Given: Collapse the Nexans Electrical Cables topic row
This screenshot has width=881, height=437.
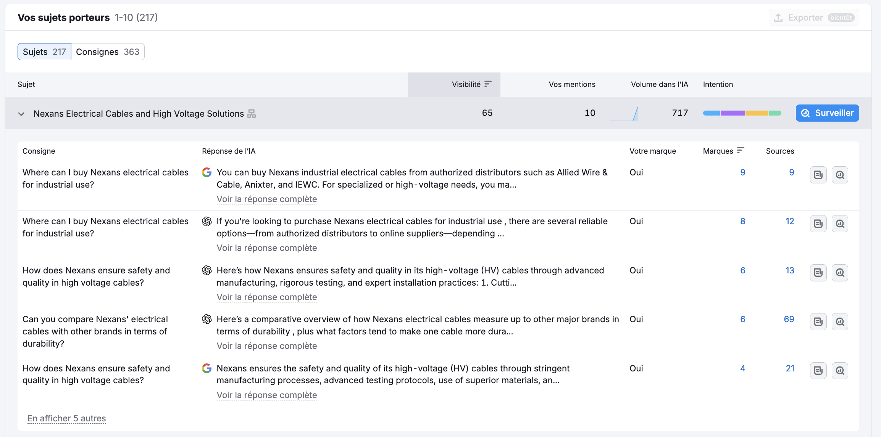Looking at the screenshot, I should point(21,114).
